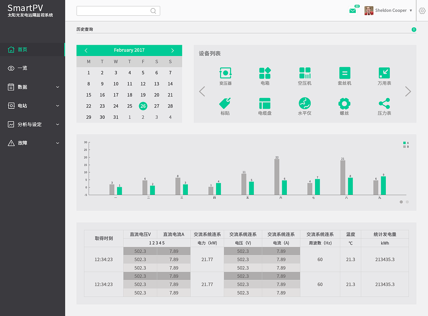The height and width of the screenshot is (316, 428).
Task: Open settings gear in top right
Action: [x=422, y=11]
